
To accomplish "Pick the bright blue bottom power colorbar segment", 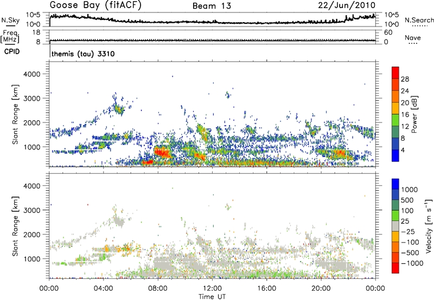I will tap(395, 155).
